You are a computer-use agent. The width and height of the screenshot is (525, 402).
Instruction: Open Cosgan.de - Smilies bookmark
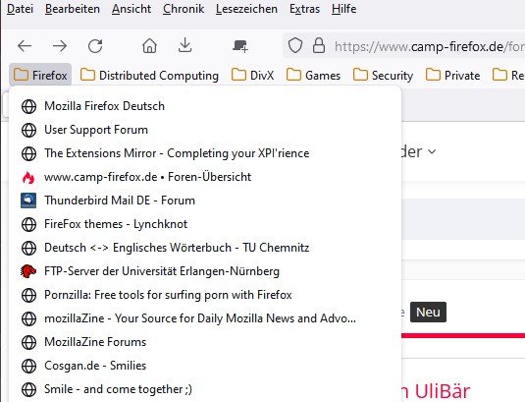point(205,366)
